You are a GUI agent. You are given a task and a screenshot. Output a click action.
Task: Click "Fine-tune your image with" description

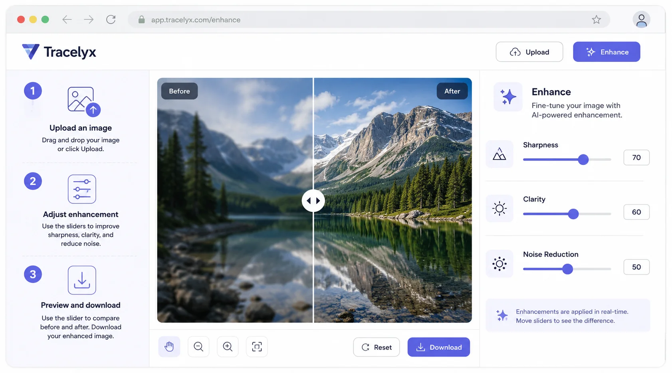point(576,105)
